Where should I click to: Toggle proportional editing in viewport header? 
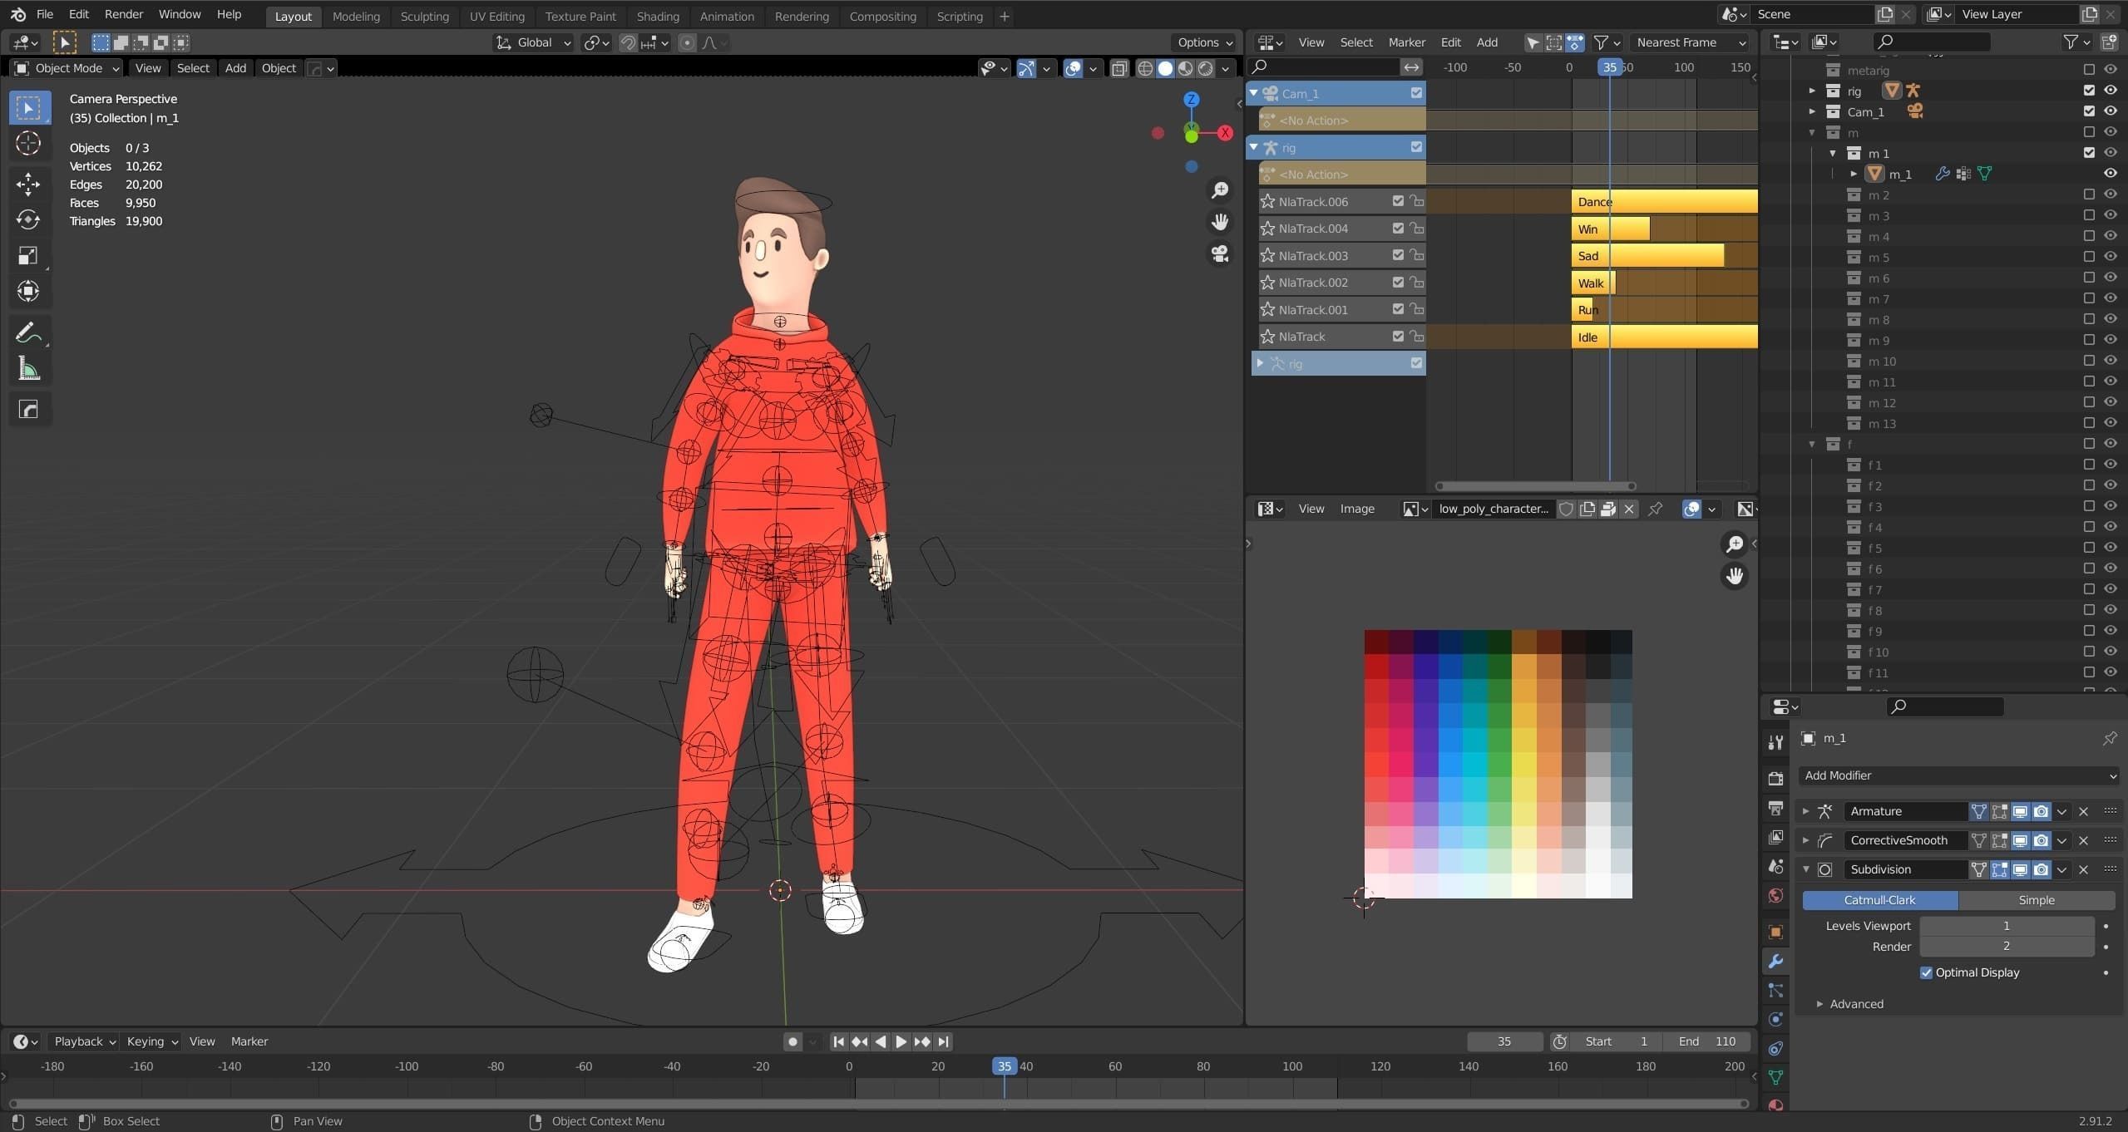click(687, 42)
